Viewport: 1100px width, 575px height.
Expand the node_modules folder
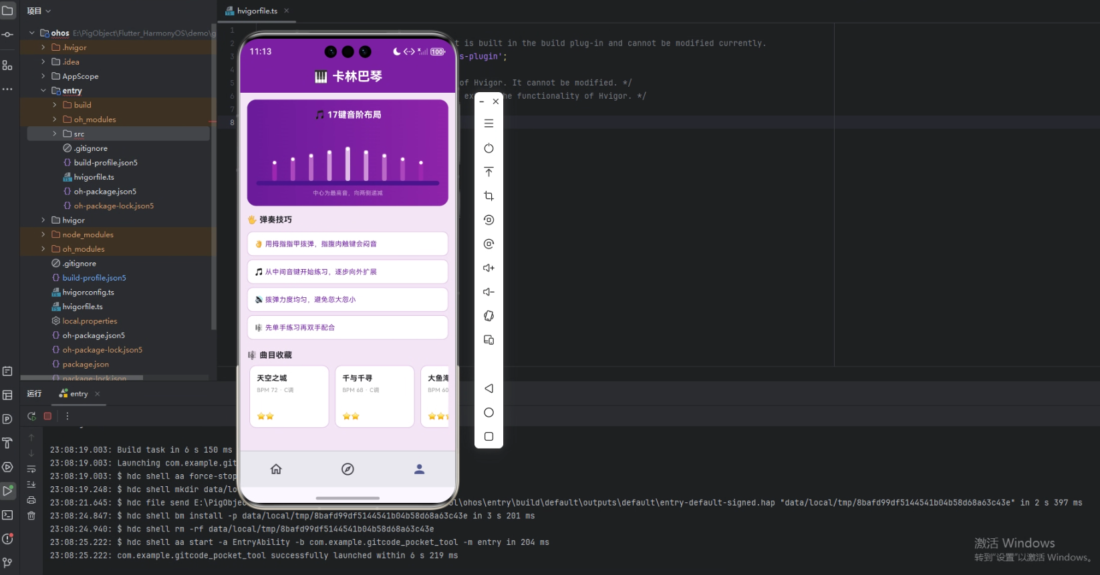click(x=43, y=234)
